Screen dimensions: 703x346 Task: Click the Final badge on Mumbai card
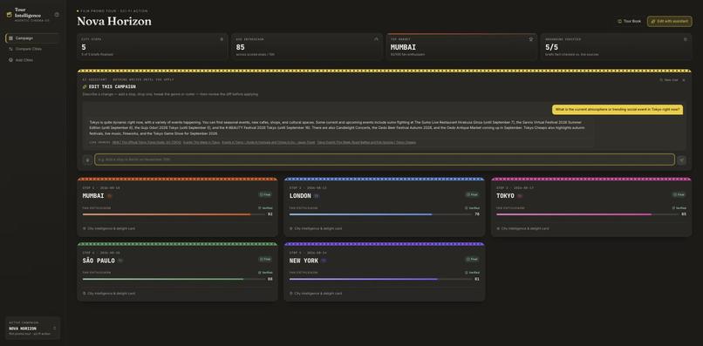265,194
